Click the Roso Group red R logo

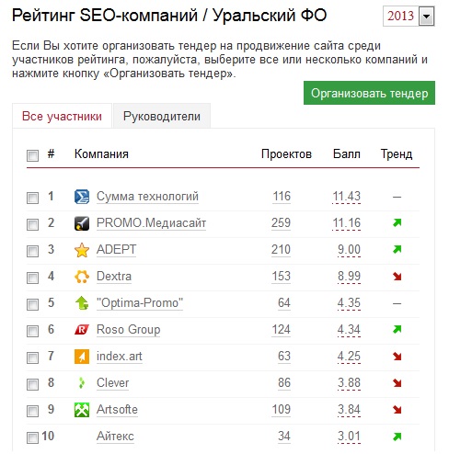point(82,330)
